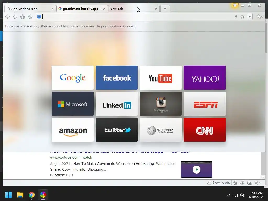Expand the address bar history dropdown
Image resolution: width=268 pixels, height=201 pixels.
250,16
